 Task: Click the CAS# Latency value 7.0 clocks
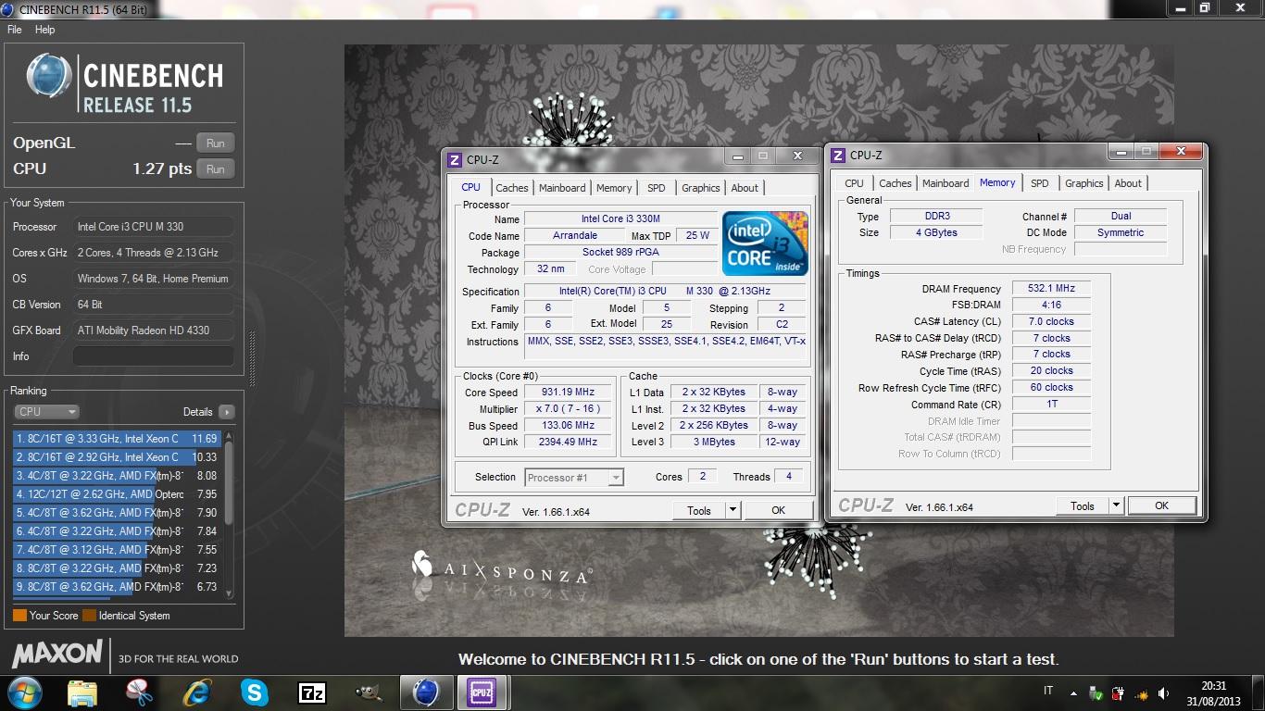1051,321
